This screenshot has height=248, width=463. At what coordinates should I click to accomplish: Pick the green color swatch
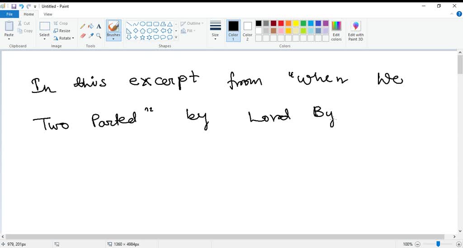pyautogui.click(x=303, y=23)
